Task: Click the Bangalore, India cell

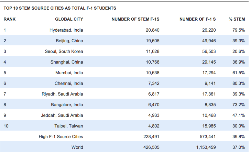Action: (67, 105)
